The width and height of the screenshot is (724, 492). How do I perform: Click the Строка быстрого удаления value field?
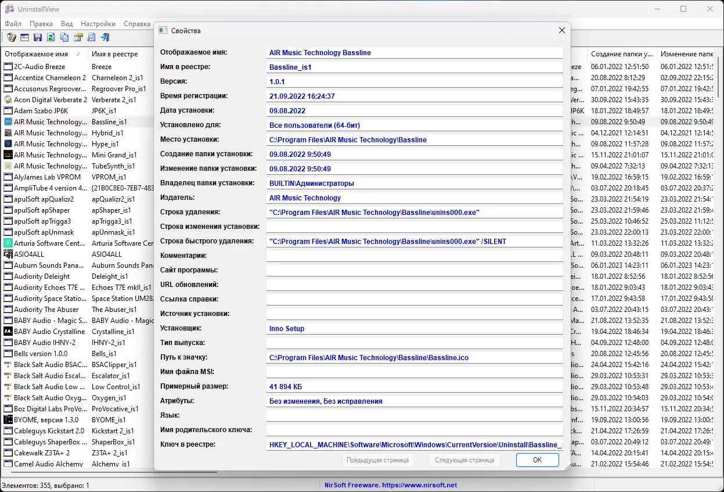point(415,242)
